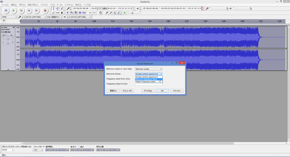
Task: Start recording with the red Record button
Action: (45, 11)
